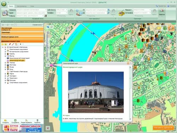
Task: Click the yellow flag icon at map top right
Action: tap(159, 28)
